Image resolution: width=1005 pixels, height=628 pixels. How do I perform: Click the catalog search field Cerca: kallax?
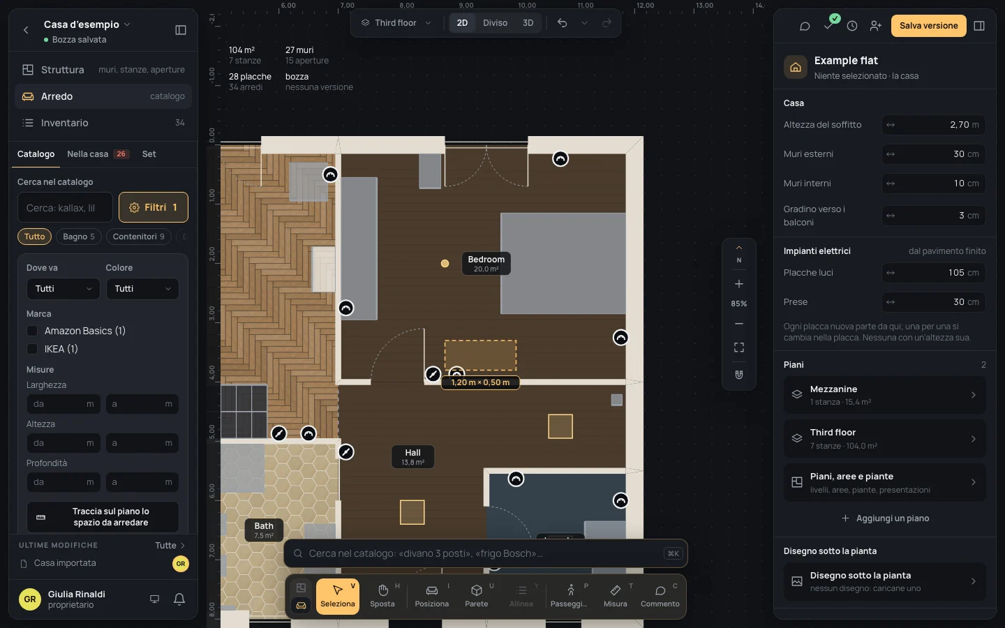(x=65, y=207)
